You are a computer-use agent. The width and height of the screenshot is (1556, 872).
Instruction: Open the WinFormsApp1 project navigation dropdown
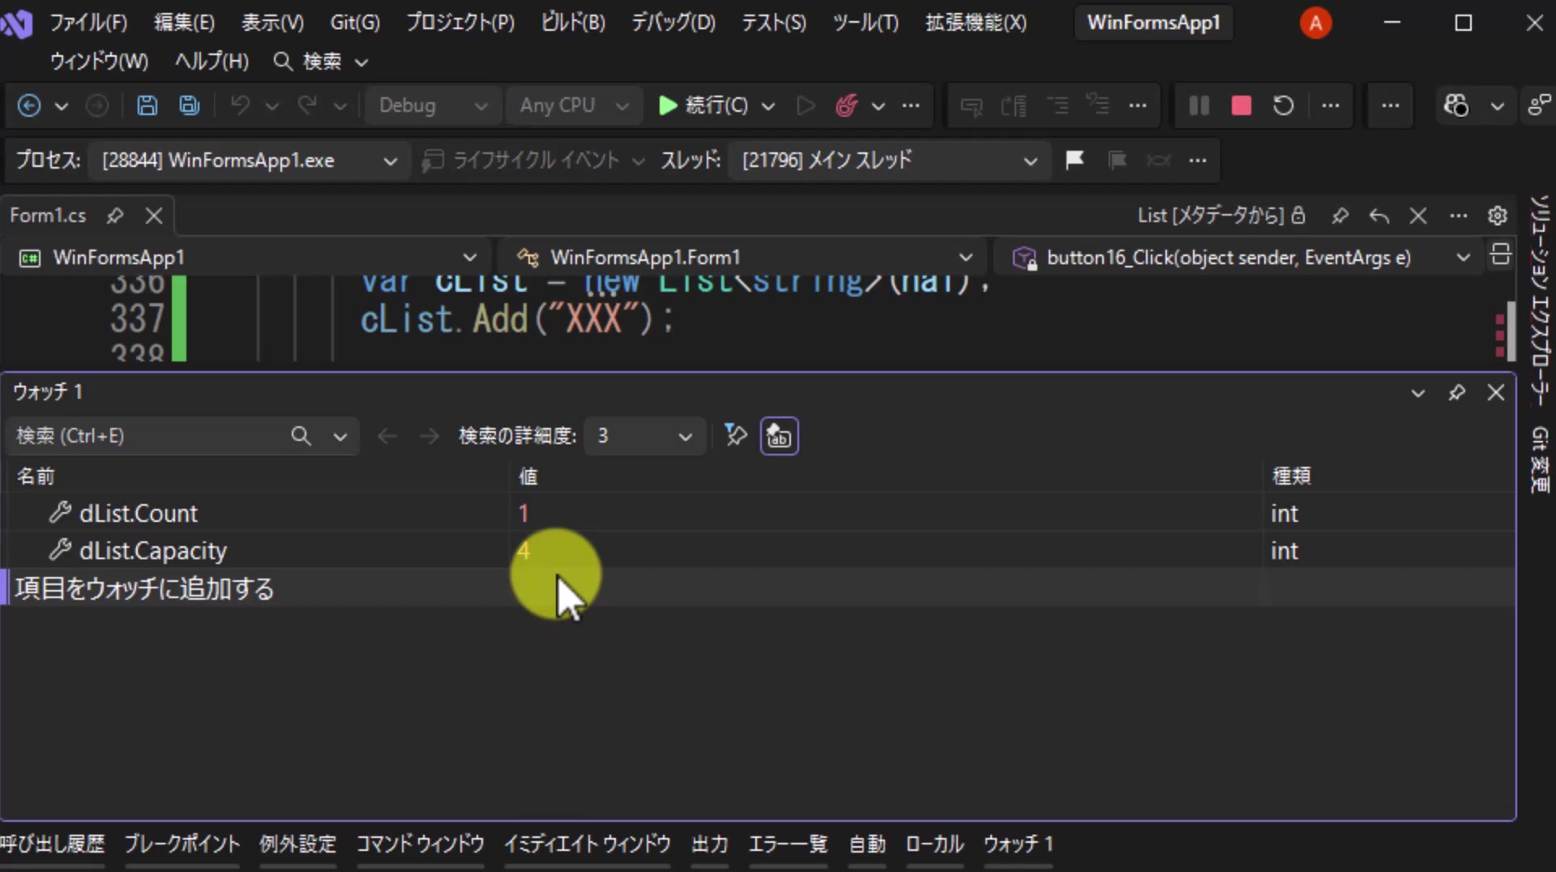[248, 258]
